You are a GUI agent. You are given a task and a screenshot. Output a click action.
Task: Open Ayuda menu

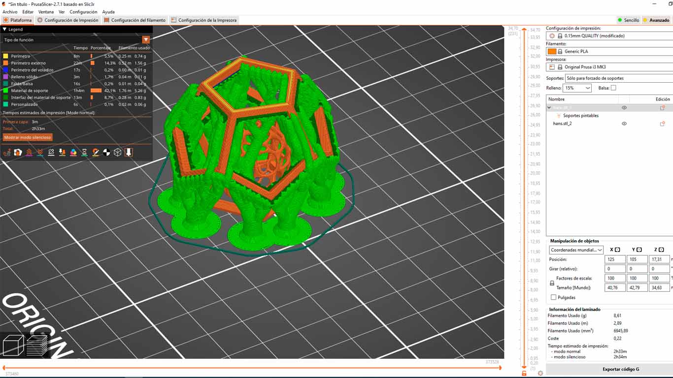tap(108, 12)
